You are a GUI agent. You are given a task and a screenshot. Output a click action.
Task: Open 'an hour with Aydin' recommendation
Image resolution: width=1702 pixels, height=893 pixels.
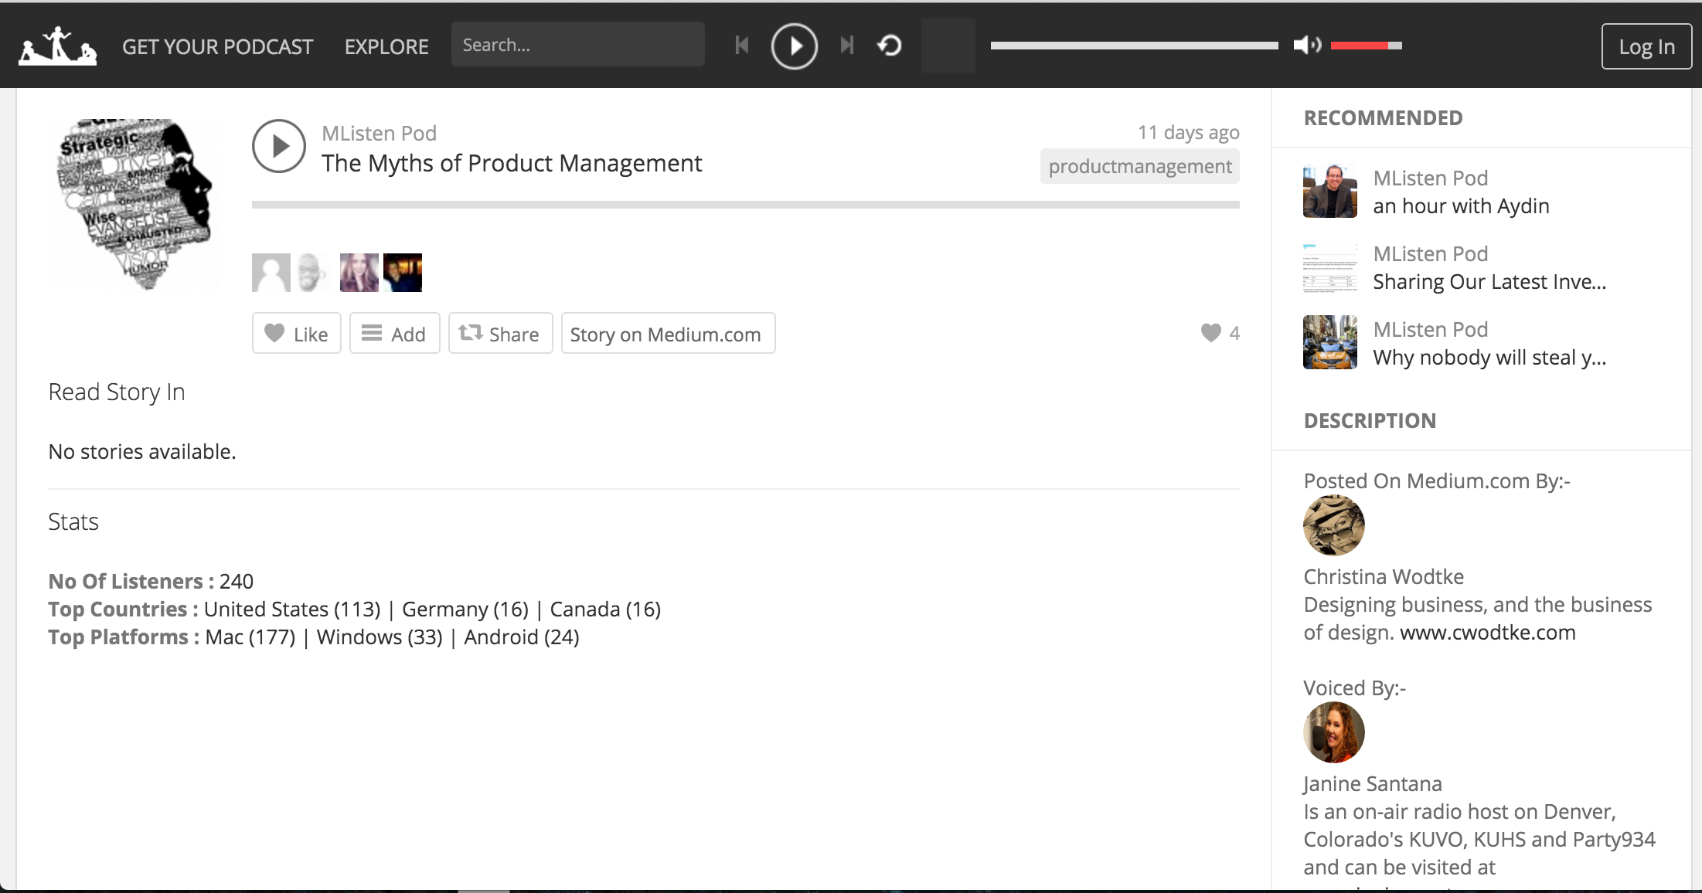pos(1461,206)
